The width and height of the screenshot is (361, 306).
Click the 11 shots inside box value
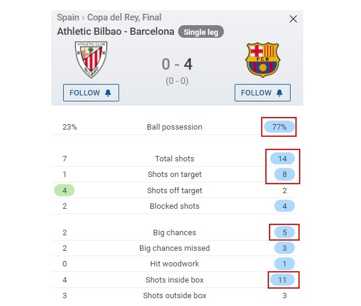coord(282,280)
